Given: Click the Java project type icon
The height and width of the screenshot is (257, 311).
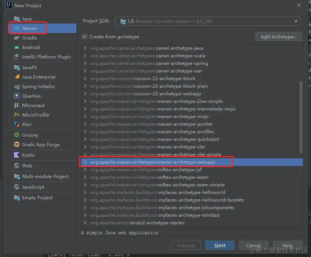Looking at the screenshot, I should (x=17, y=19).
